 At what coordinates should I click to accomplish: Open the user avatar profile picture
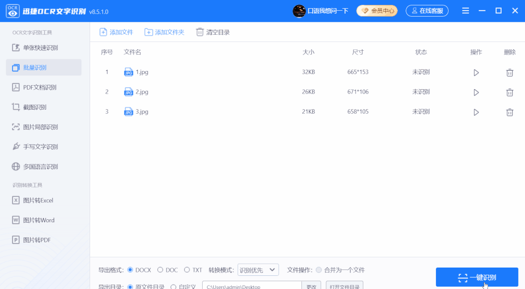[299, 11]
